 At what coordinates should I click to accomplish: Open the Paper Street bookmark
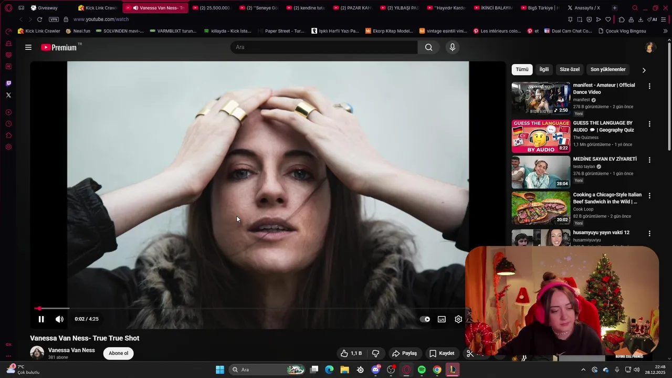(x=281, y=31)
